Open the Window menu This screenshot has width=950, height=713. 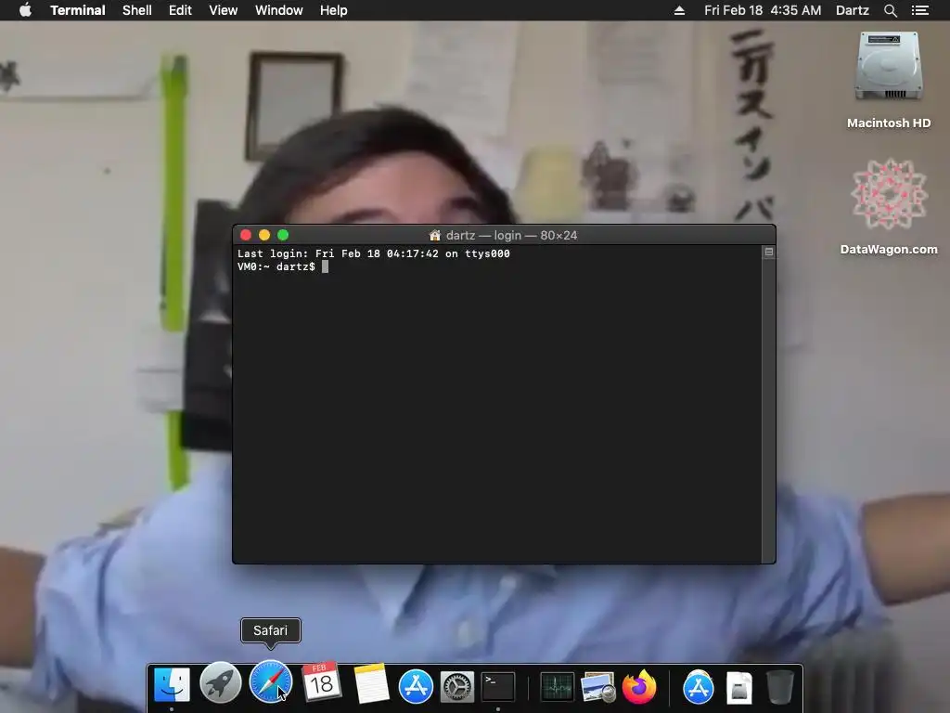[x=278, y=10]
